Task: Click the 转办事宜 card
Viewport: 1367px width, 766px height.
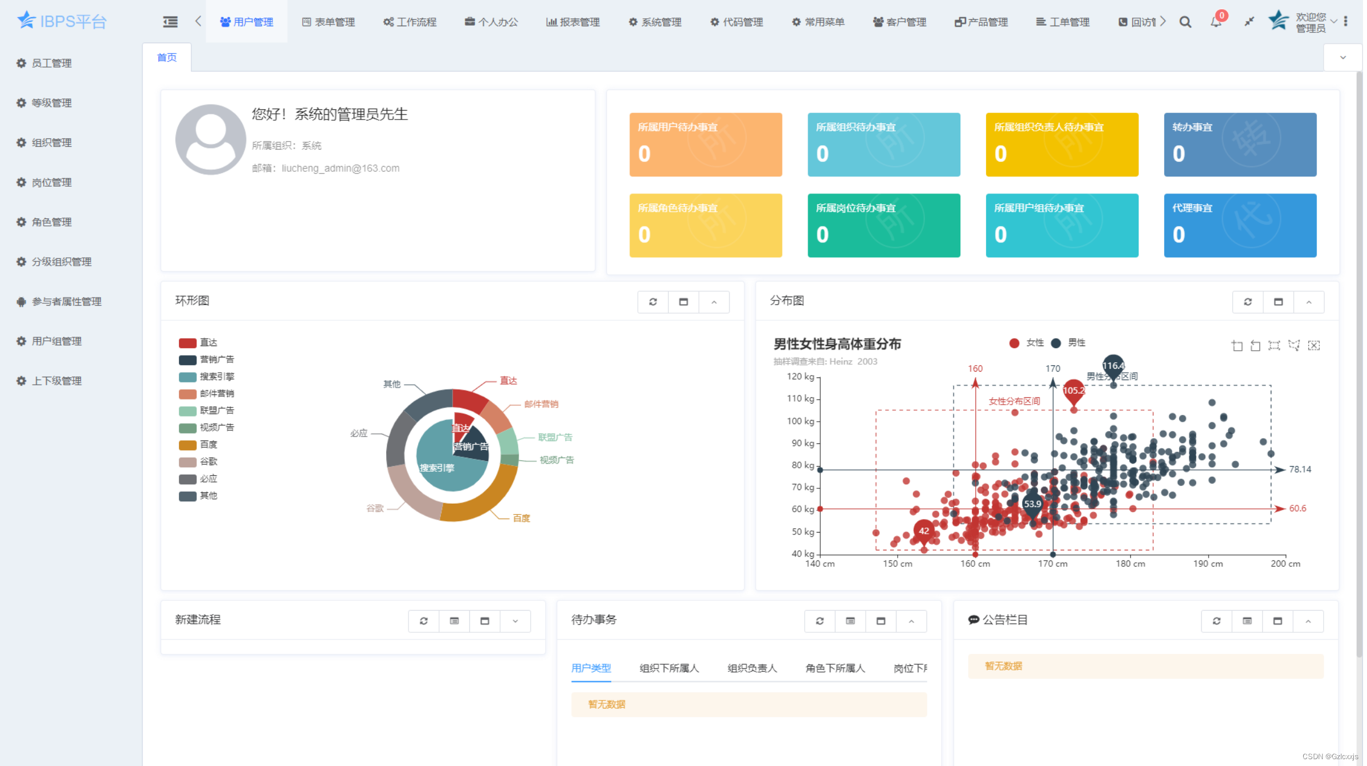Action: tap(1239, 144)
